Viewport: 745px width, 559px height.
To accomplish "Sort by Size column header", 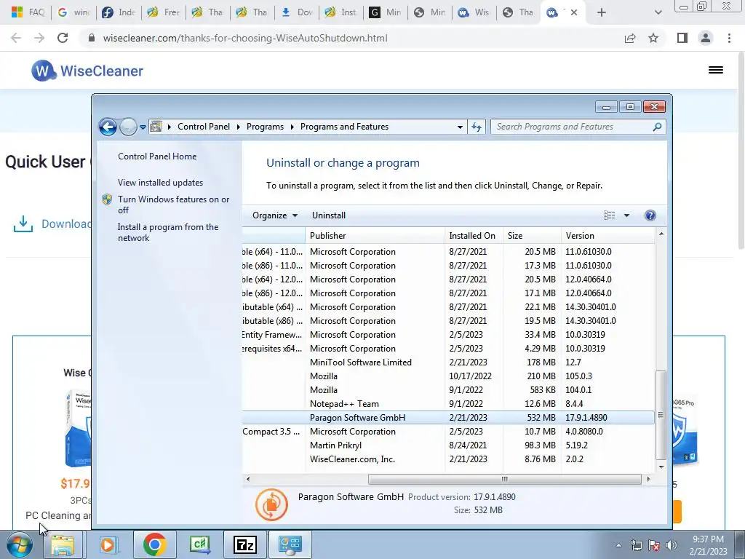I will (532, 235).
